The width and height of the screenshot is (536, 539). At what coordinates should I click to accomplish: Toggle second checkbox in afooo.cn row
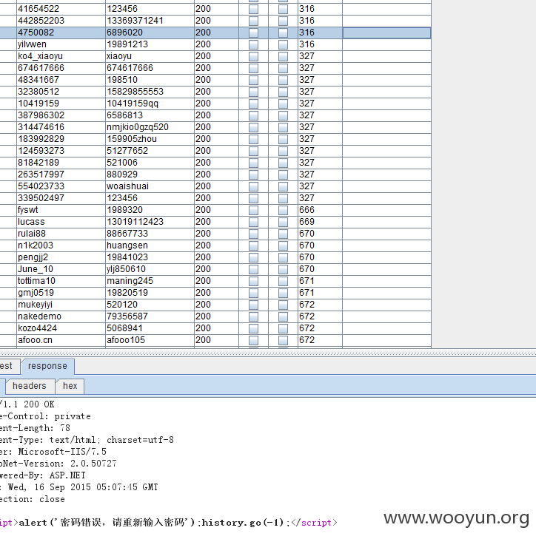click(x=283, y=340)
